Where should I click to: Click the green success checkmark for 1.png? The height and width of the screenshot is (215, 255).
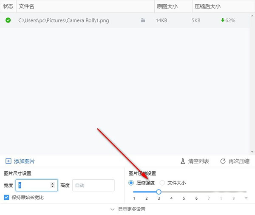(8, 20)
